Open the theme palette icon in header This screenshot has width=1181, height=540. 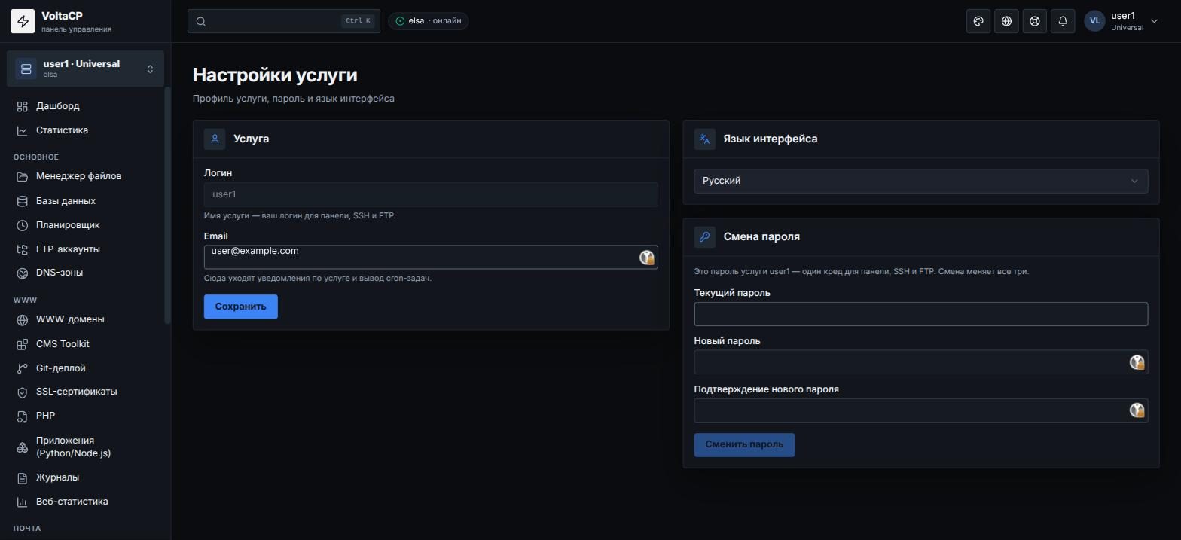[x=978, y=21]
